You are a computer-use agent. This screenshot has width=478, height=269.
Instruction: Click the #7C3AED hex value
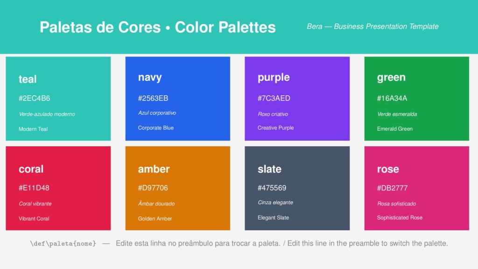click(274, 98)
